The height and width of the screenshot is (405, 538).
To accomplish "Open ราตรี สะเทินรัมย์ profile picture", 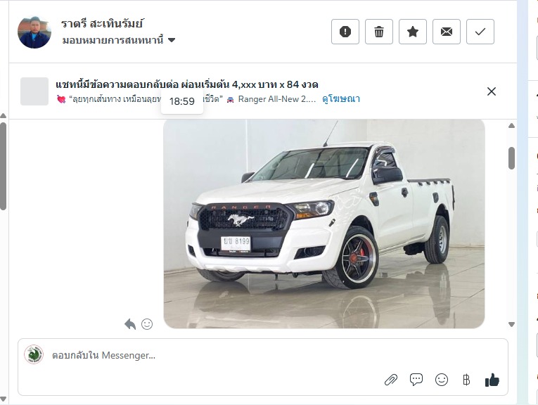I will click(x=34, y=32).
